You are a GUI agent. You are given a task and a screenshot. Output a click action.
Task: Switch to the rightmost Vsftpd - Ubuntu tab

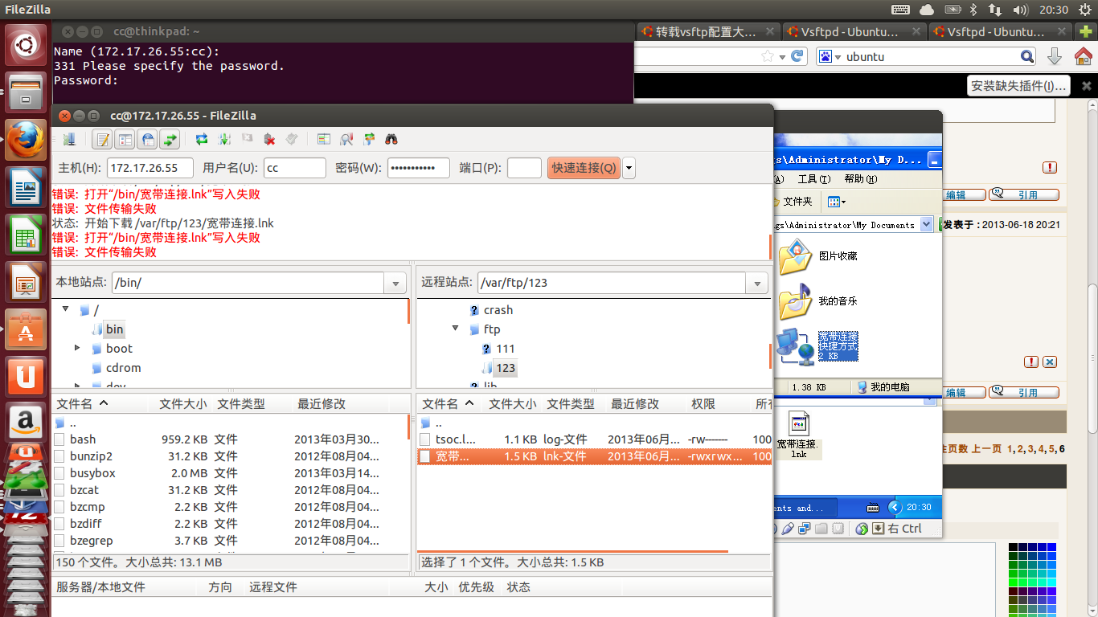1000,32
